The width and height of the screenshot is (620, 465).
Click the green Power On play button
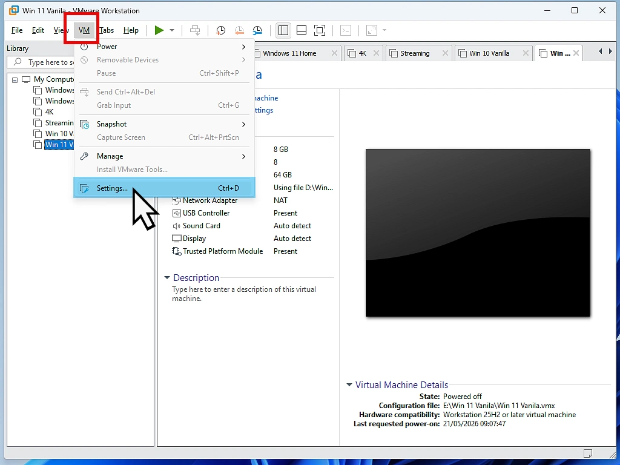click(159, 30)
